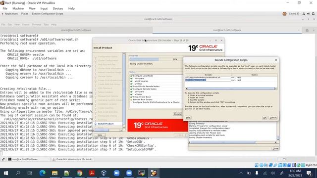Click Help in Execute Configuration Scripts dialog
This screenshot has width=317, height=178.
click(188, 118)
